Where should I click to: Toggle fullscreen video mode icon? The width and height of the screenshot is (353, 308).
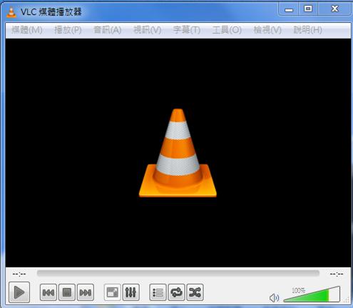[x=113, y=292]
